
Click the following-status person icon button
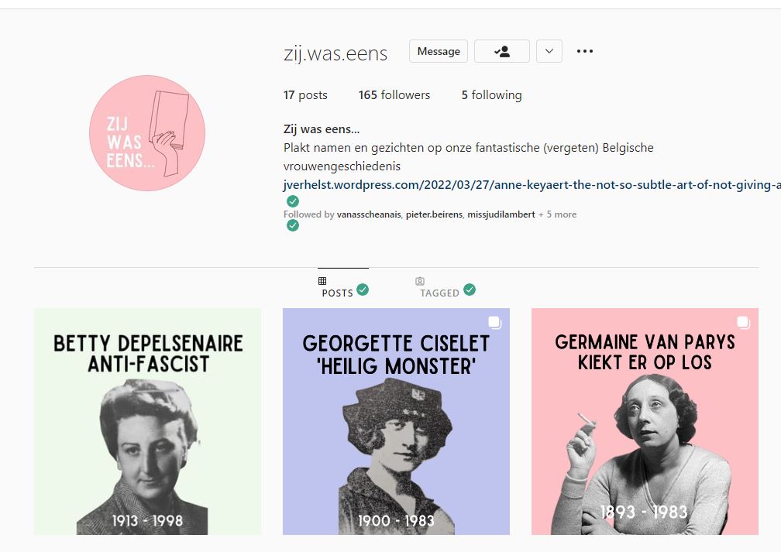[501, 51]
